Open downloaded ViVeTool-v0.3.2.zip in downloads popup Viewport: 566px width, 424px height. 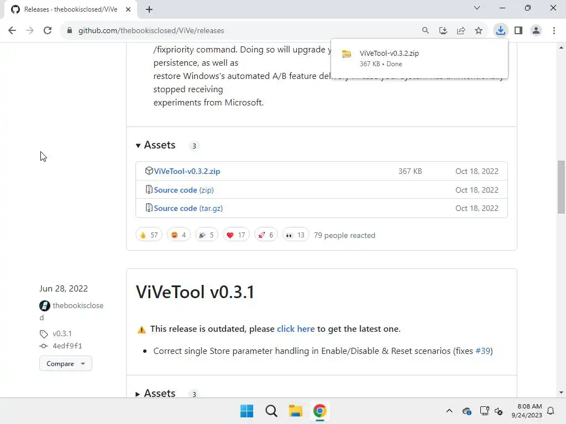(x=419, y=59)
